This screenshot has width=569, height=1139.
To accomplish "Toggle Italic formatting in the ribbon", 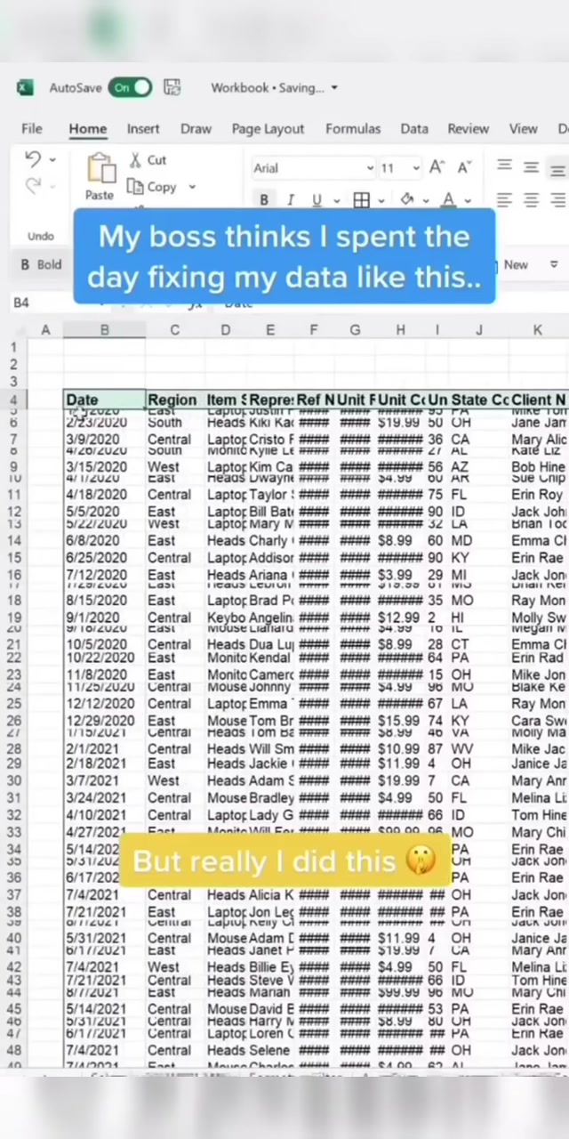I will 291,200.
